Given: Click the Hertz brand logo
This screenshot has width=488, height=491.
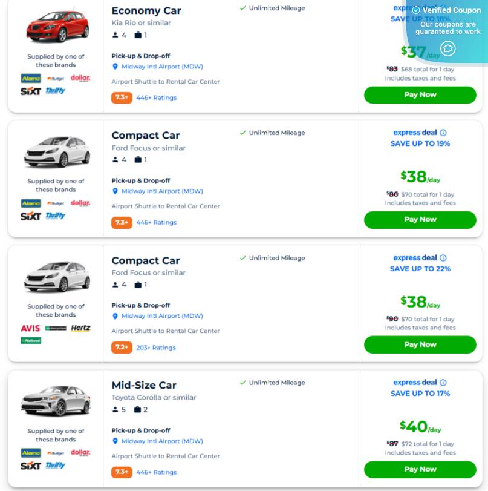Looking at the screenshot, I should 80,328.
